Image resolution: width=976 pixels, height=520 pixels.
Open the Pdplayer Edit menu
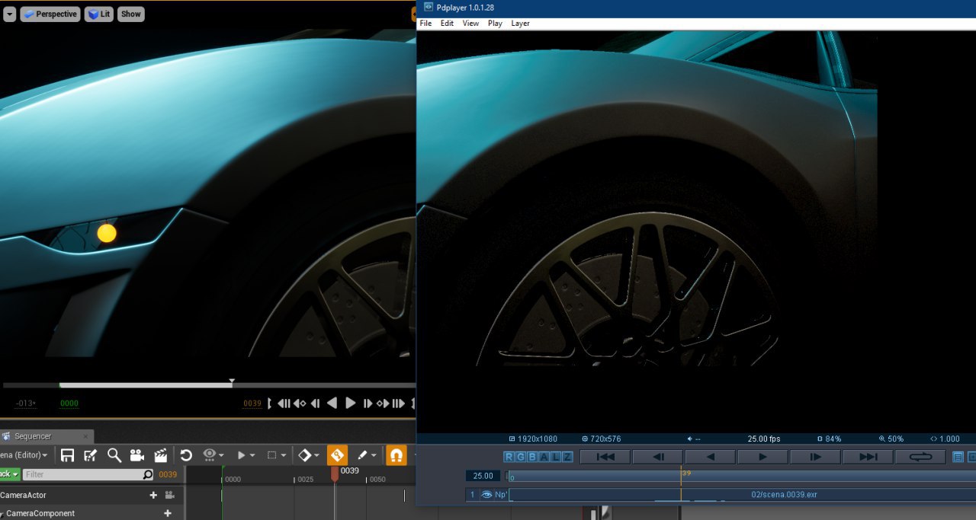click(447, 24)
